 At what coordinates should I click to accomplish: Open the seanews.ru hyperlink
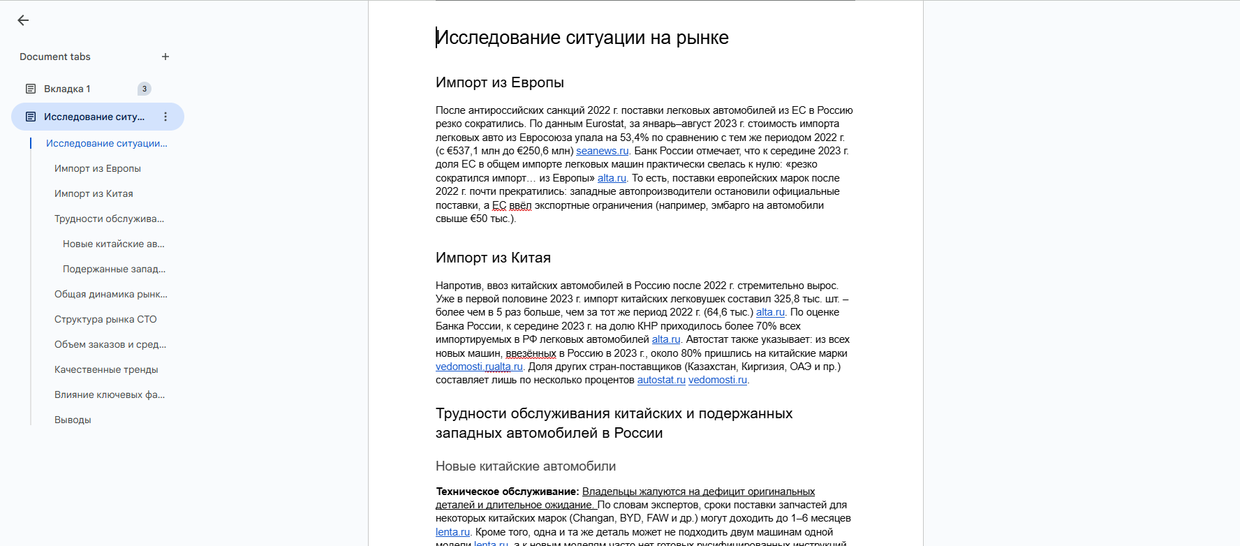coord(602,151)
